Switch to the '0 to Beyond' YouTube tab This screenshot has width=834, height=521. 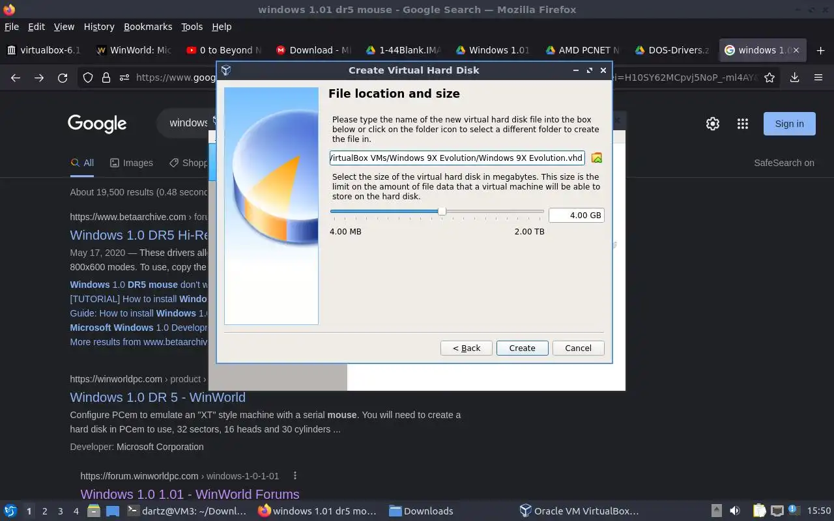tap(223, 50)
